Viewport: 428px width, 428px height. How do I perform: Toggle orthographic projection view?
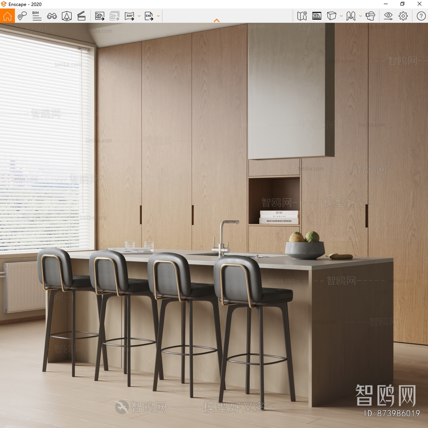pos(332,16)
